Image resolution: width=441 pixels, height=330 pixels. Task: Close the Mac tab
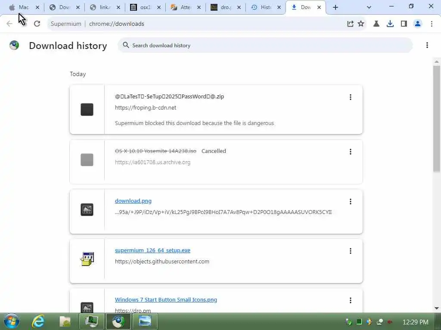[x=37, y=8]
